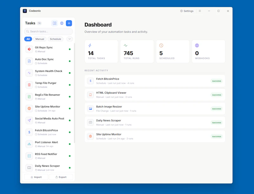The height and width of the screenshot is (194, 254).
Task: Expand more filters chevron dropdown
Action: [70, 39]
